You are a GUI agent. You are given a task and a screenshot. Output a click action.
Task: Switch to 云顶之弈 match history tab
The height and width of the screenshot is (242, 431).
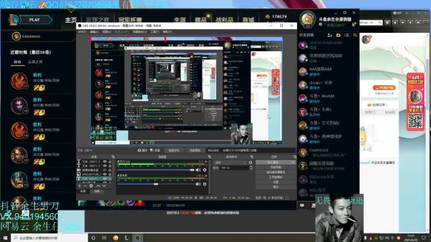tap(35, 62)
